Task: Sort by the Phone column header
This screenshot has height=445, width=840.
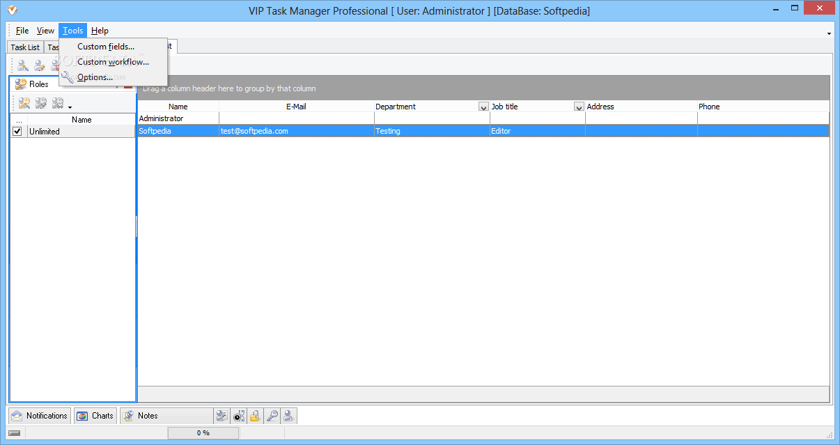Action: [763, 107]
